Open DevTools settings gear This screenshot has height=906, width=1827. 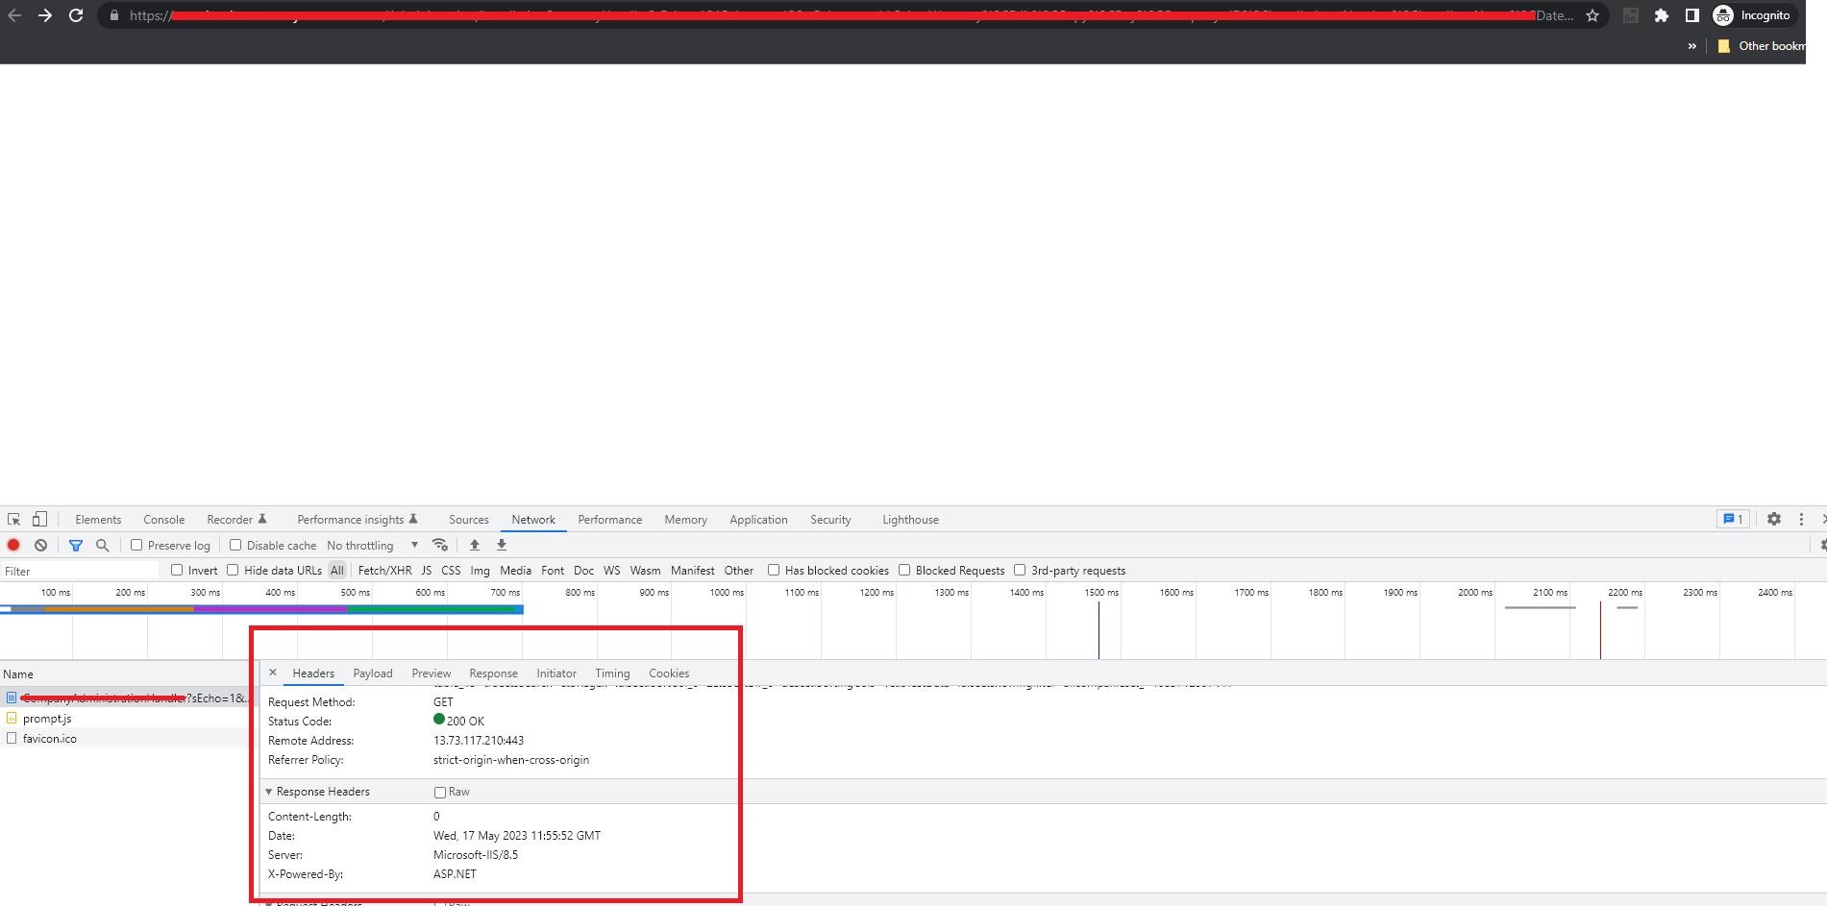click(x=1773, y=519)
